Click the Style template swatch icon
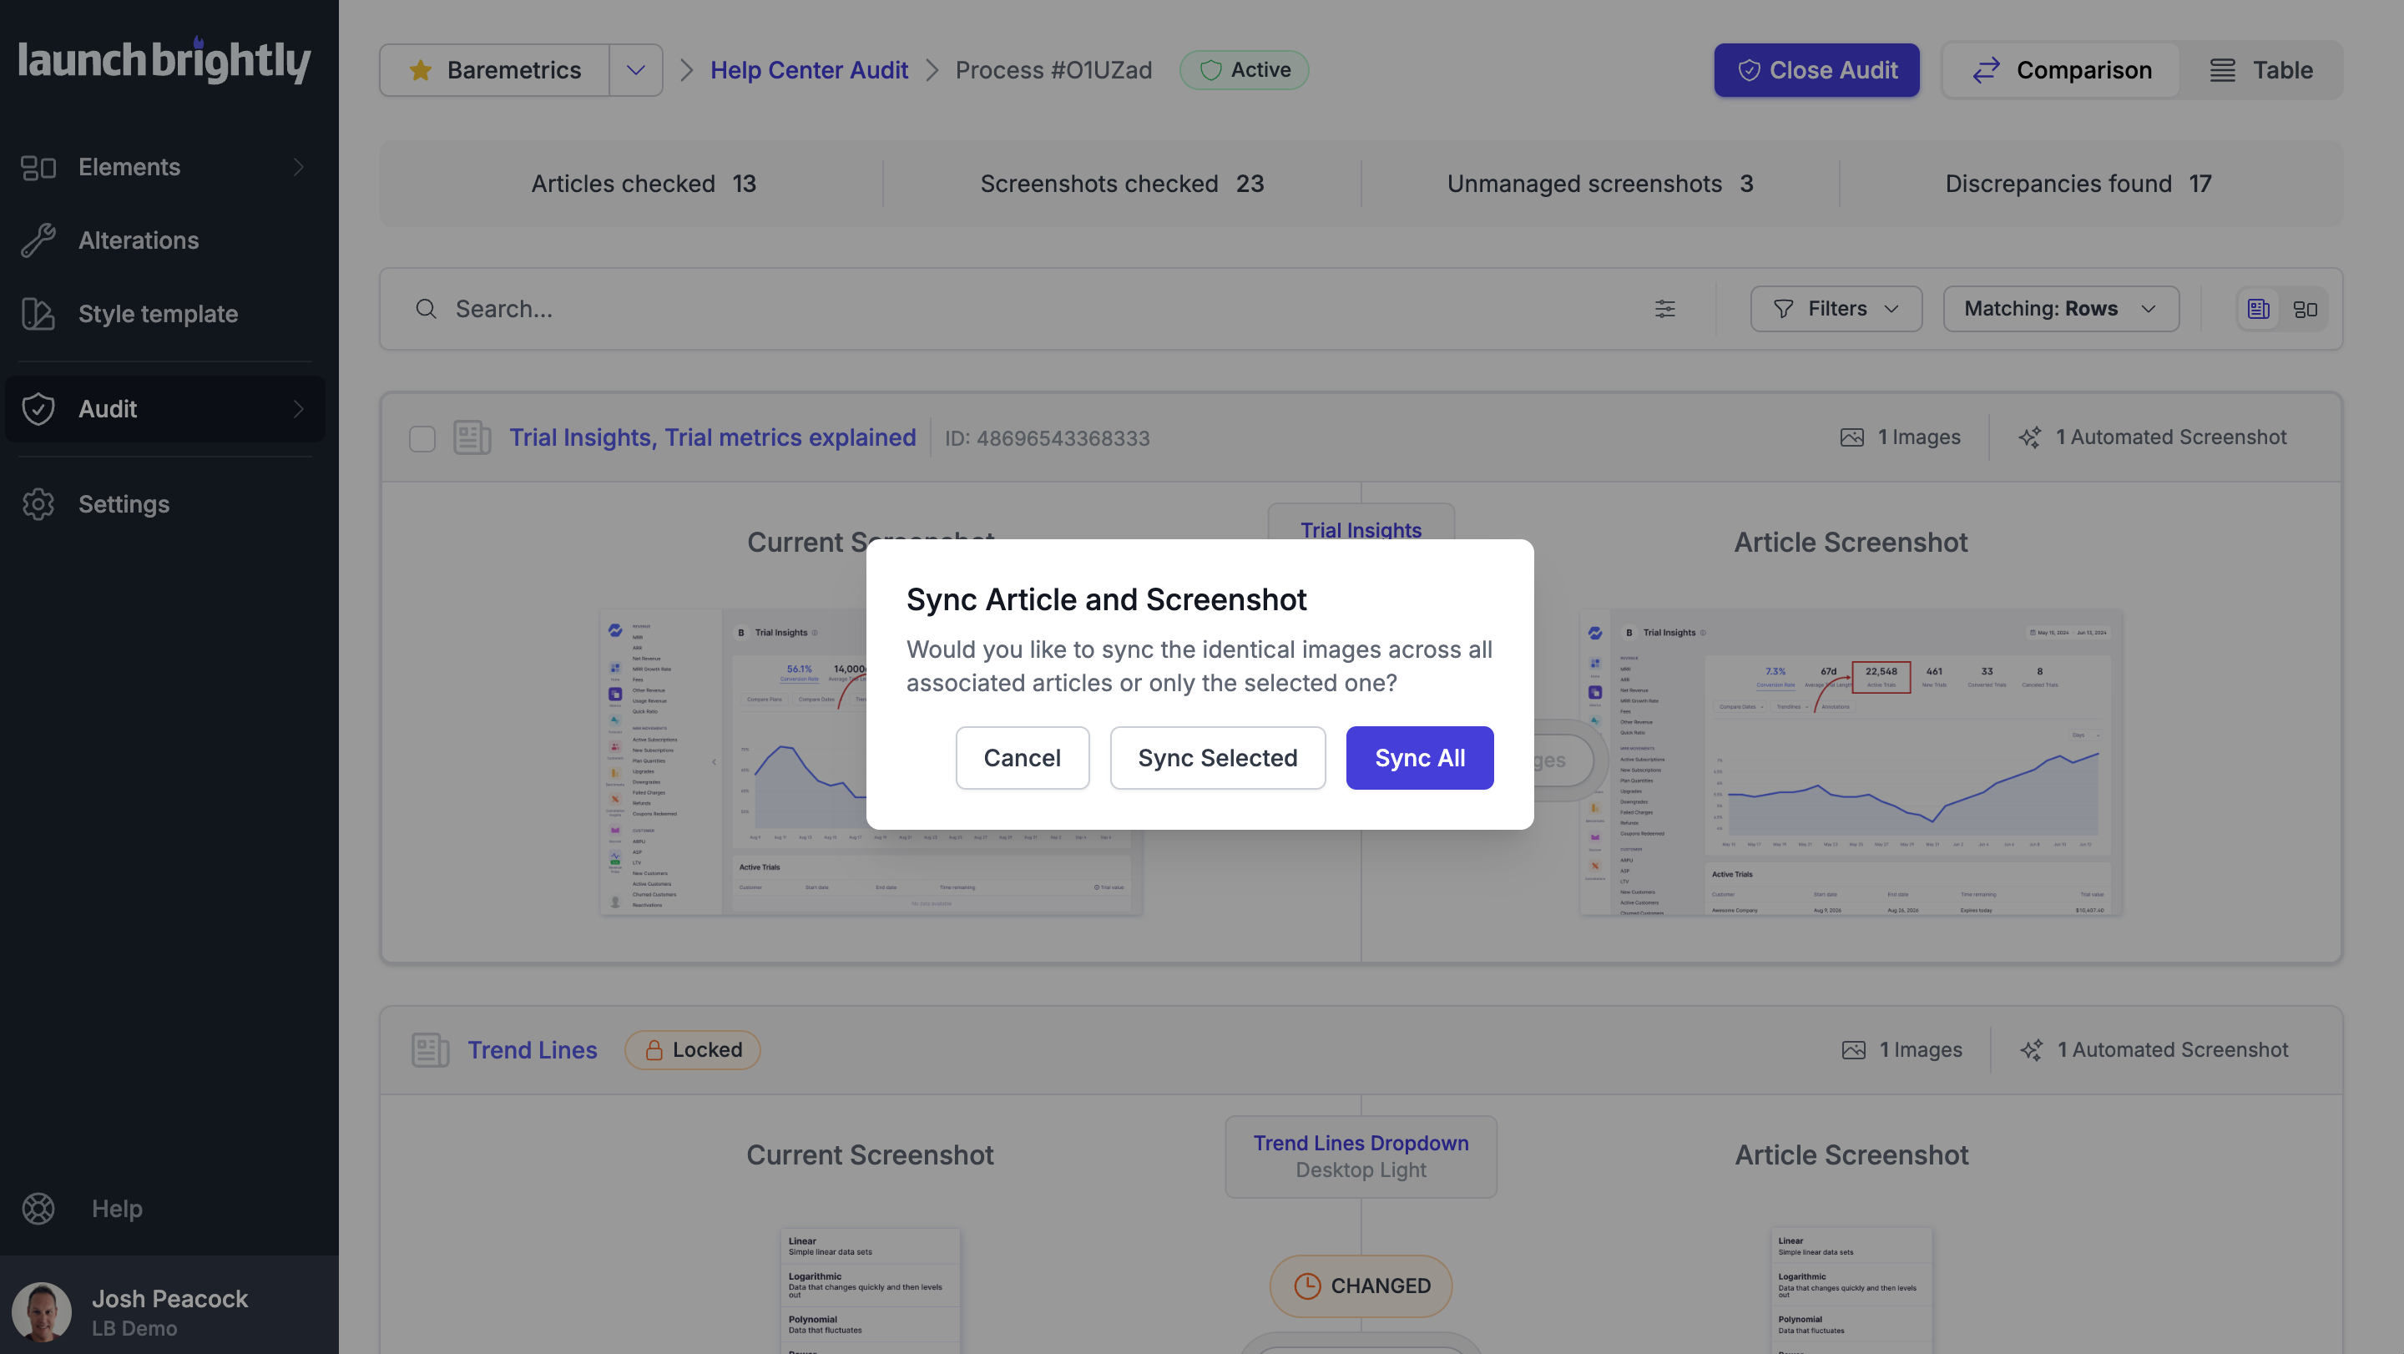The width and height of the screenshot is (2404, 1354). click(x=38, y=314)
